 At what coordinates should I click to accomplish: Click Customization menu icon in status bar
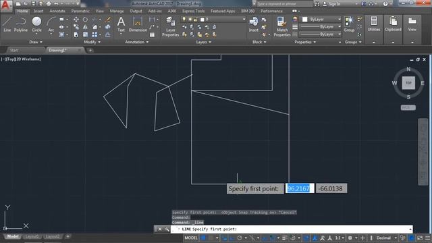427,238
